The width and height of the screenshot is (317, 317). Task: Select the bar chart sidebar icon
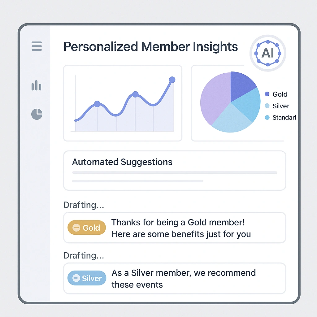(x=37, y=85)
